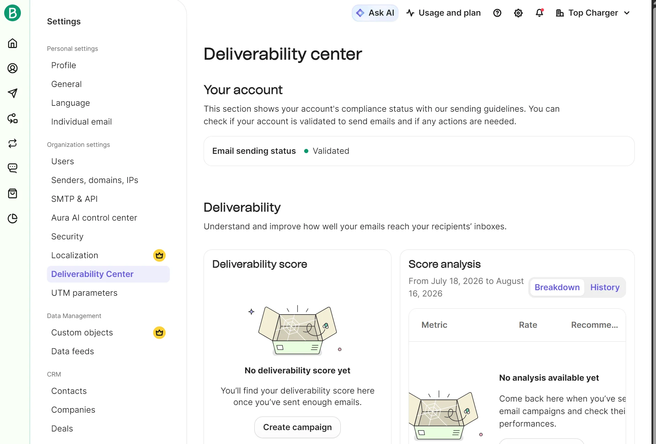Open Security settings
Viewport: 656px width, 444px height.
click(68, 237)
